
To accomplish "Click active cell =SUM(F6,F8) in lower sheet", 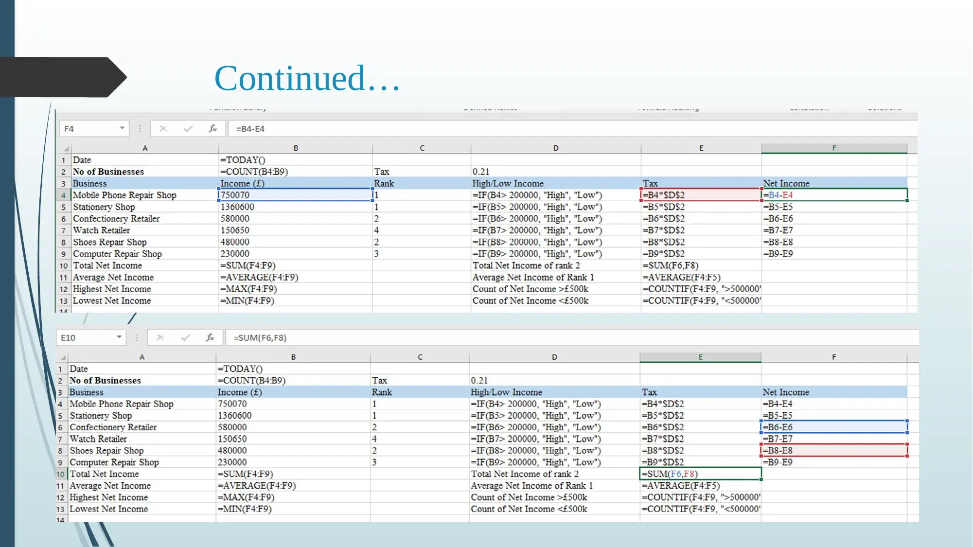I will pos(701,474).
